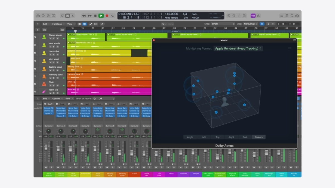Click the Console EQ plug-in slot

pos(49,108)
